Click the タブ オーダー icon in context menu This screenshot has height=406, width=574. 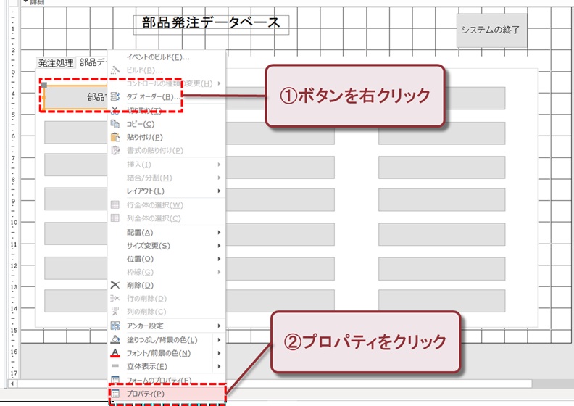point(115,96)
